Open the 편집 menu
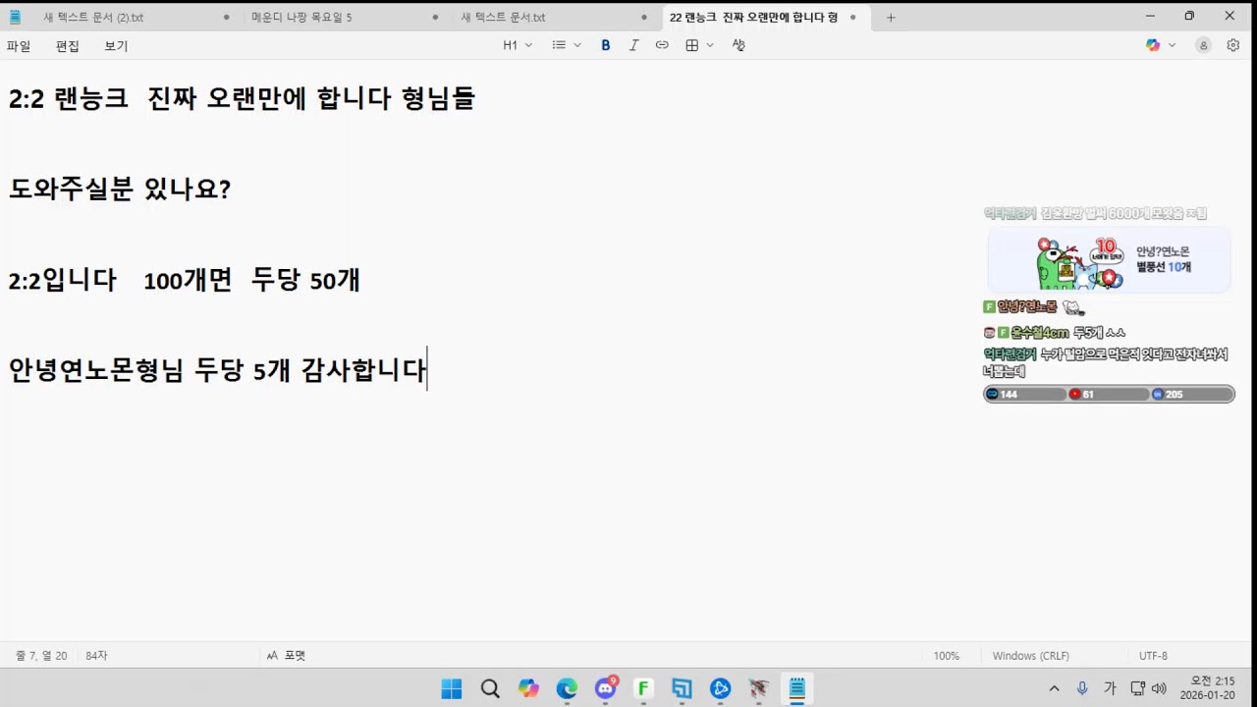The image size is (1257, 707). [x=68, y=46]
